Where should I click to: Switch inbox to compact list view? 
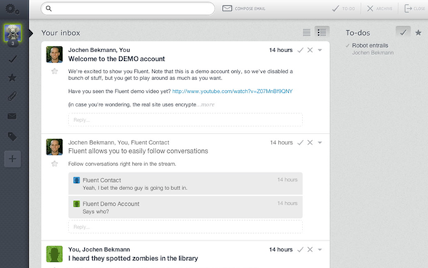click(x=307, y=33)
